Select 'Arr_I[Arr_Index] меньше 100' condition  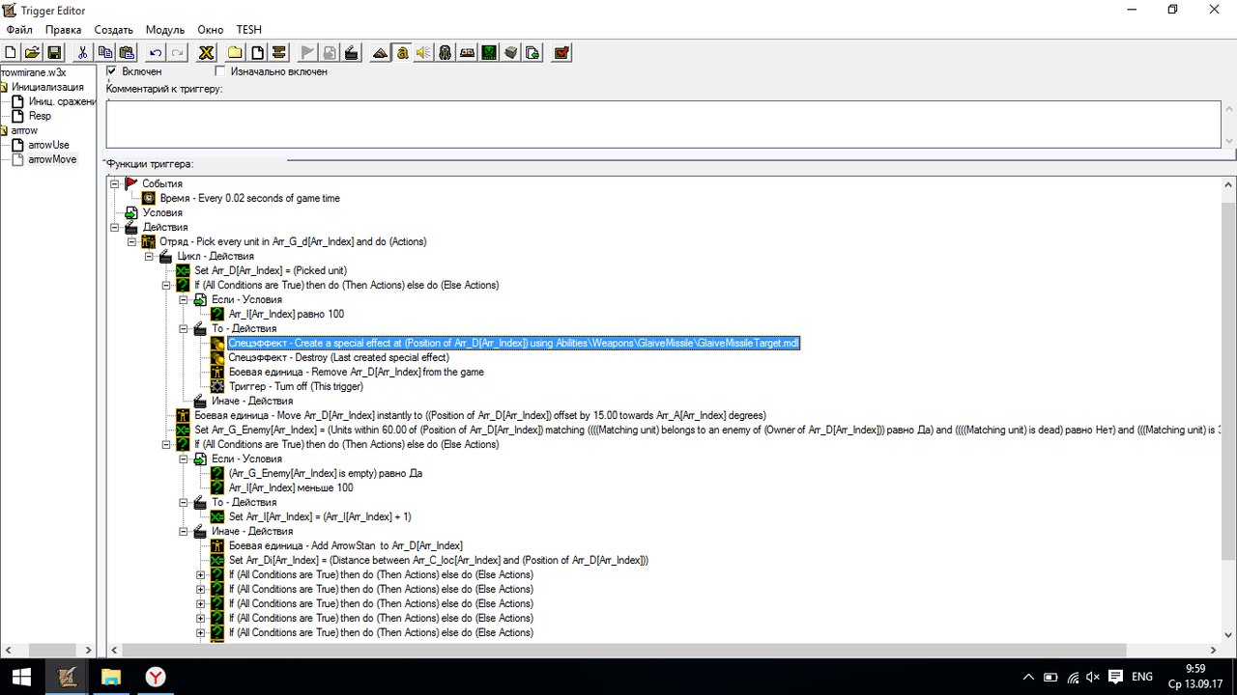291,487
